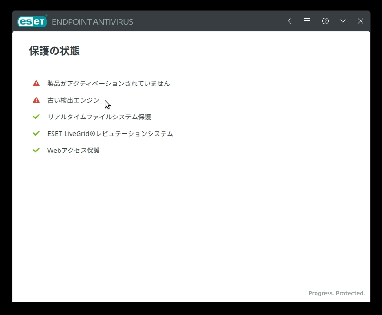Click the 保護の状態 heading
Image resolution: width=382 pixels, height=315 pixels.
(54, 51)
